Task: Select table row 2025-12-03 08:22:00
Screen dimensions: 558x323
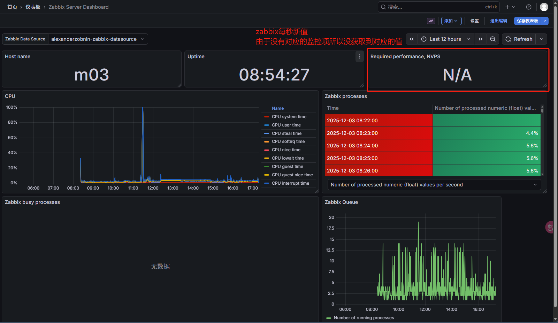Action: click(x=433, y=121)
